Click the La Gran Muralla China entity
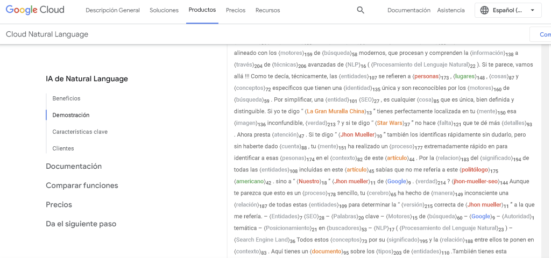Screen dimensions: 551x258 click(x=335, y=111)
